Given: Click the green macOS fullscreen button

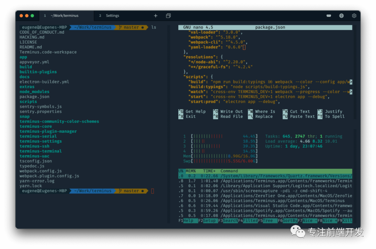Looking at the screenshot, I should tap(32, 16).
